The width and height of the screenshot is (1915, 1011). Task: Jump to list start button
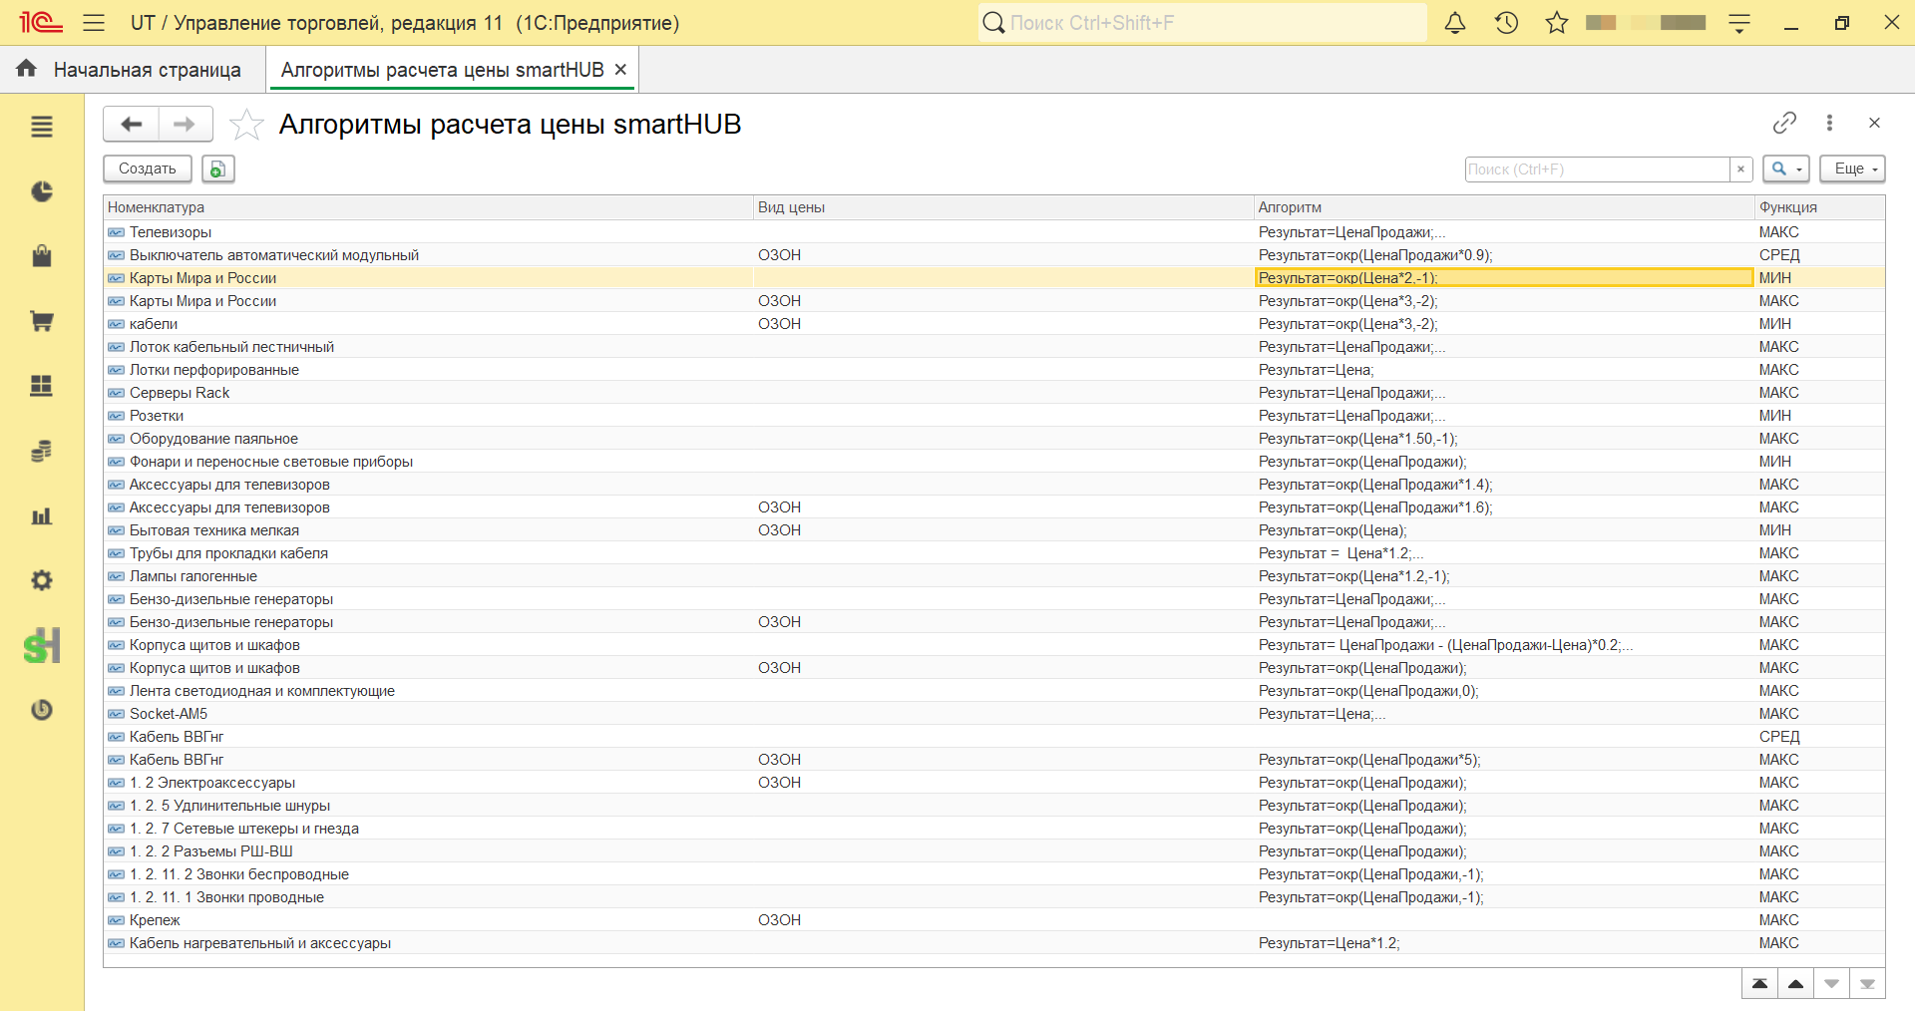tap(1760, 984)
